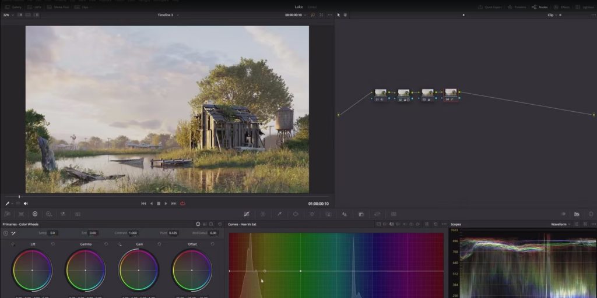Click the viewer timecode 00:00:00:10
This screenshot has height=298, width=597.
tap(293, 15)
